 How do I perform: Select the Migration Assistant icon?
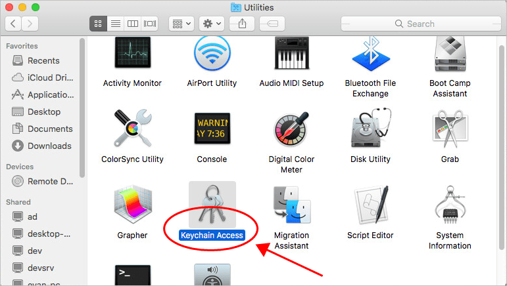(x=292, y=205)
